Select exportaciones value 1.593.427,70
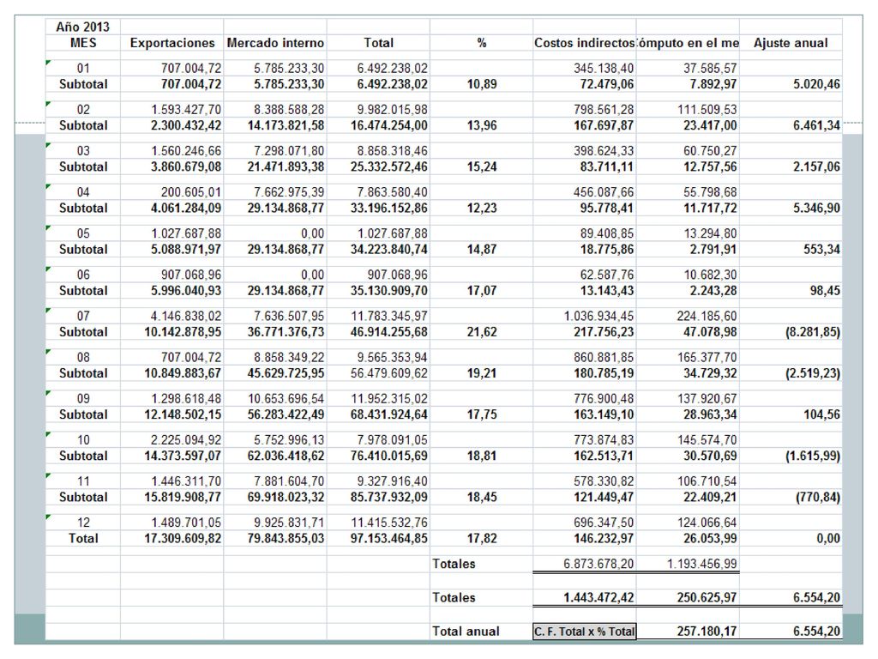Screen dimensions: 878x659 186,109
